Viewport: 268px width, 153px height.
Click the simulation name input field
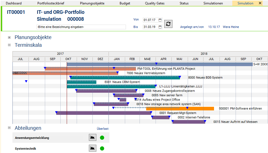point(81,27)
